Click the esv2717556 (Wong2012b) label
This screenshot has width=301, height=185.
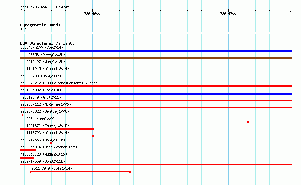point(43,140)
